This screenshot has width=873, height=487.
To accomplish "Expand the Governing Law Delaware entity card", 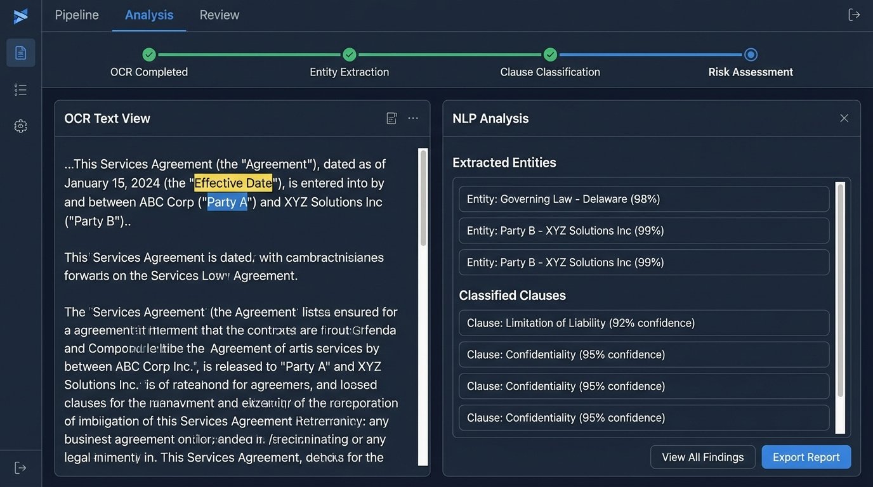I will 643,198.
